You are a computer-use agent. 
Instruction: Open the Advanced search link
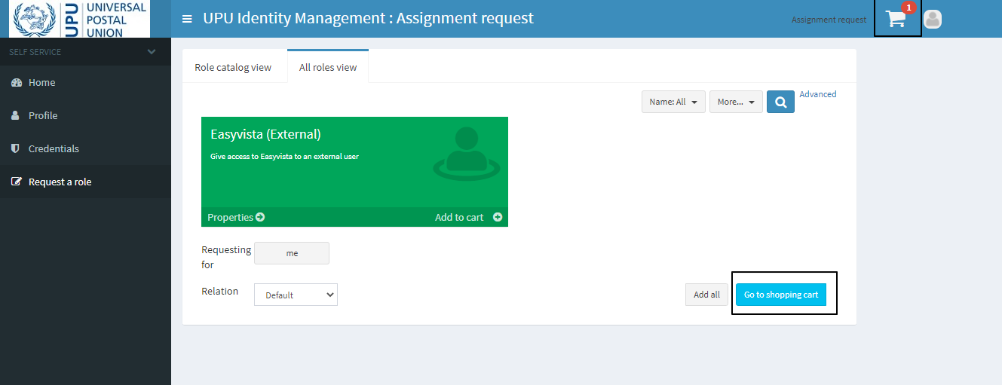pos(818,94)
